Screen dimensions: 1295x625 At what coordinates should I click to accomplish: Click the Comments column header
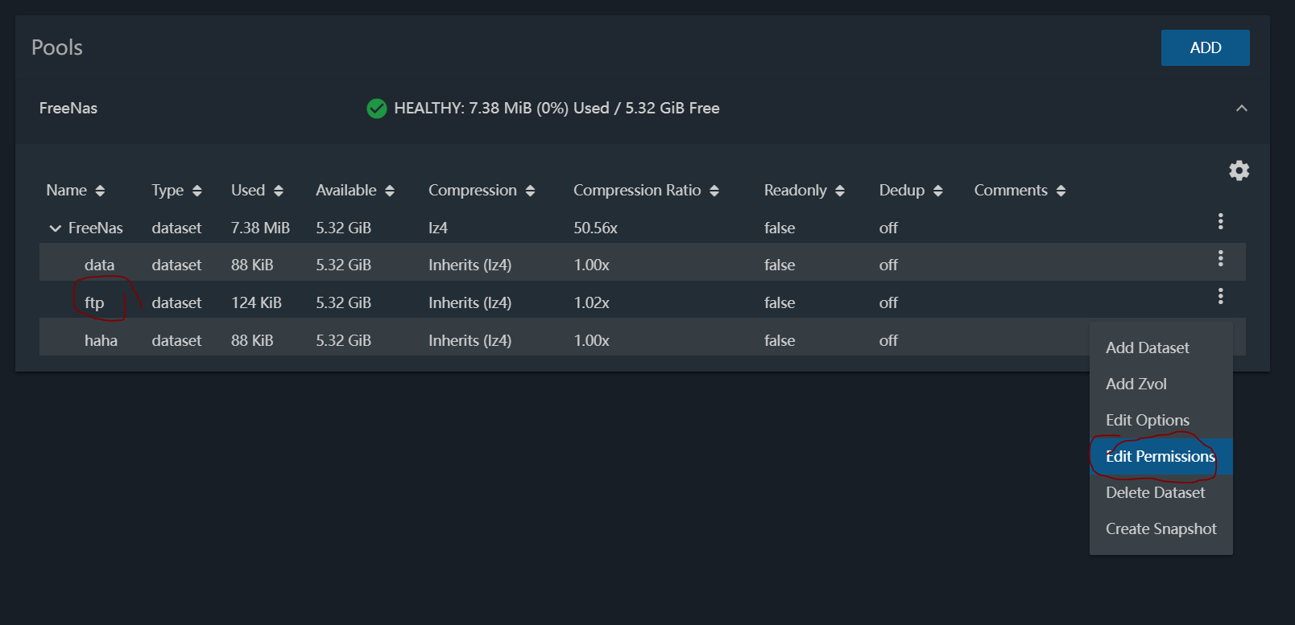tap(1011, 190)
